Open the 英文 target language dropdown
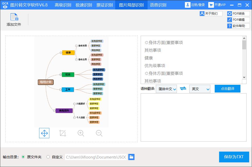252x167 pixels. pyautogui.click(x=200, y=89)
